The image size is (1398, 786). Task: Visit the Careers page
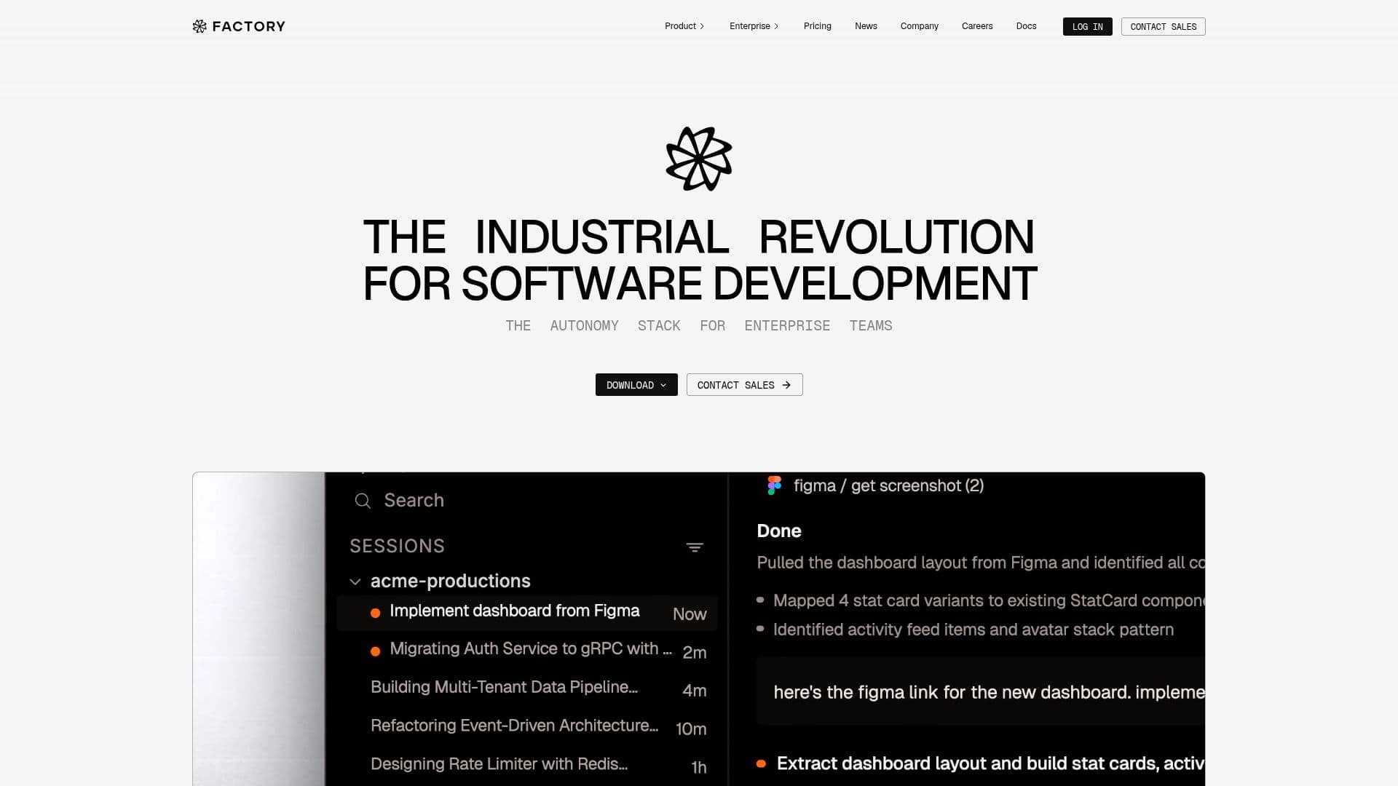(x=976, y=26)
